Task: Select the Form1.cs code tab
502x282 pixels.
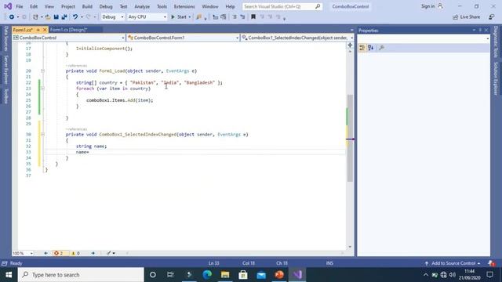Action: [23, 30]
